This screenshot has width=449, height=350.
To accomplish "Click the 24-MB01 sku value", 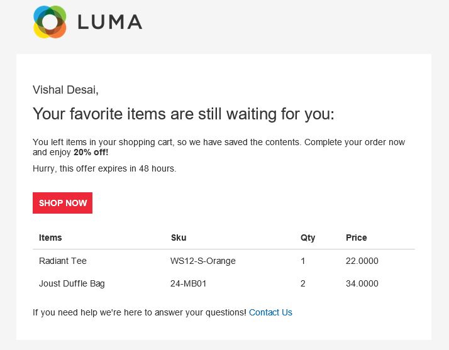I will click(x=188, y=283).
